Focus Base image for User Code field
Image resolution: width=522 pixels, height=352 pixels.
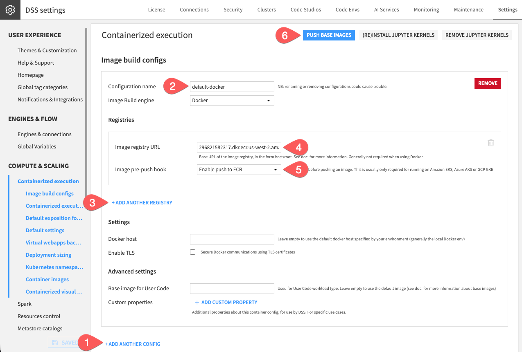[232, 289]
